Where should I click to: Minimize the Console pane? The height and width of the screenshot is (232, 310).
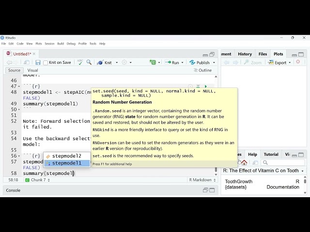[x=205, y=190]
